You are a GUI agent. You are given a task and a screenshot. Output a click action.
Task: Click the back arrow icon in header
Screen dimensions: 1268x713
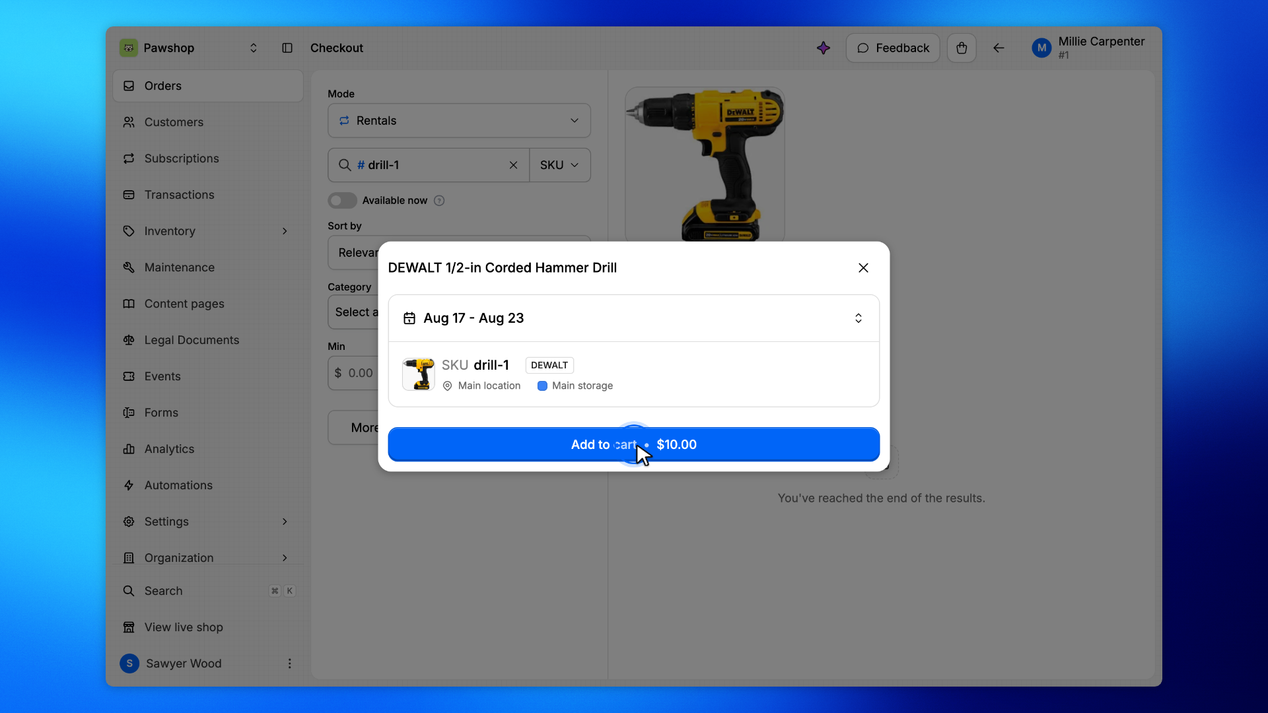click(999, 48)
